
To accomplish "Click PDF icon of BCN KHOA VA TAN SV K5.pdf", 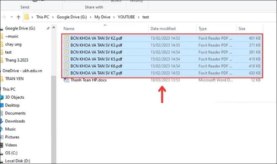I will coord(66,59).
